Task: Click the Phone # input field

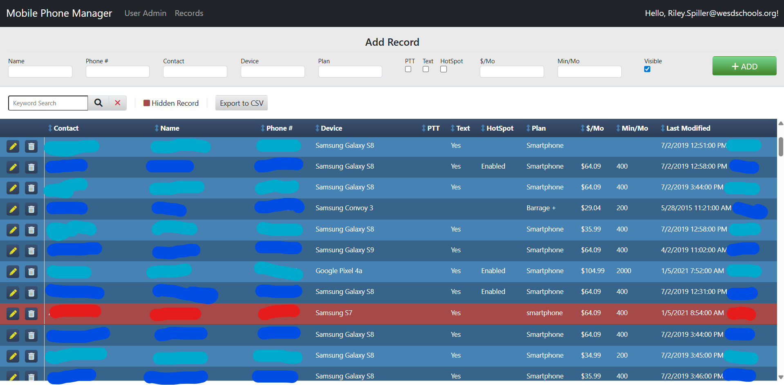Action: pos(118,71)
